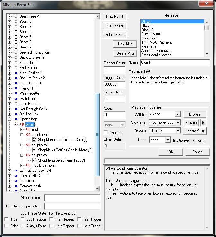Click the Delete Msg button
The height and width of the screenshot is (237, 216).
[x=125, y=53]
